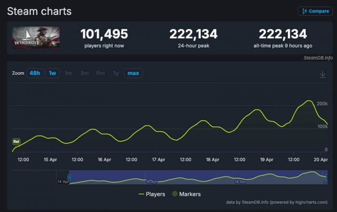Select the 1w zoom range
Viewport: 337px width, 212px height.
(52, 73)
